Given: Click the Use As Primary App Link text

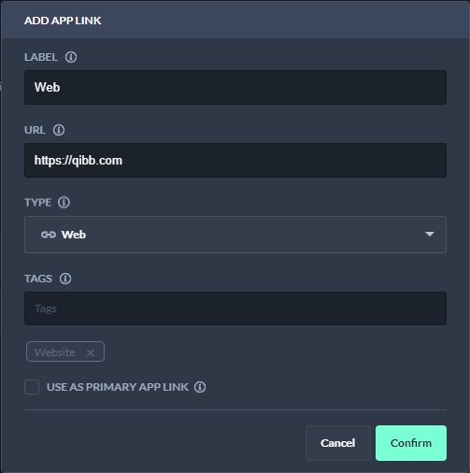Looking at the screenshot, I should (118, 387).
